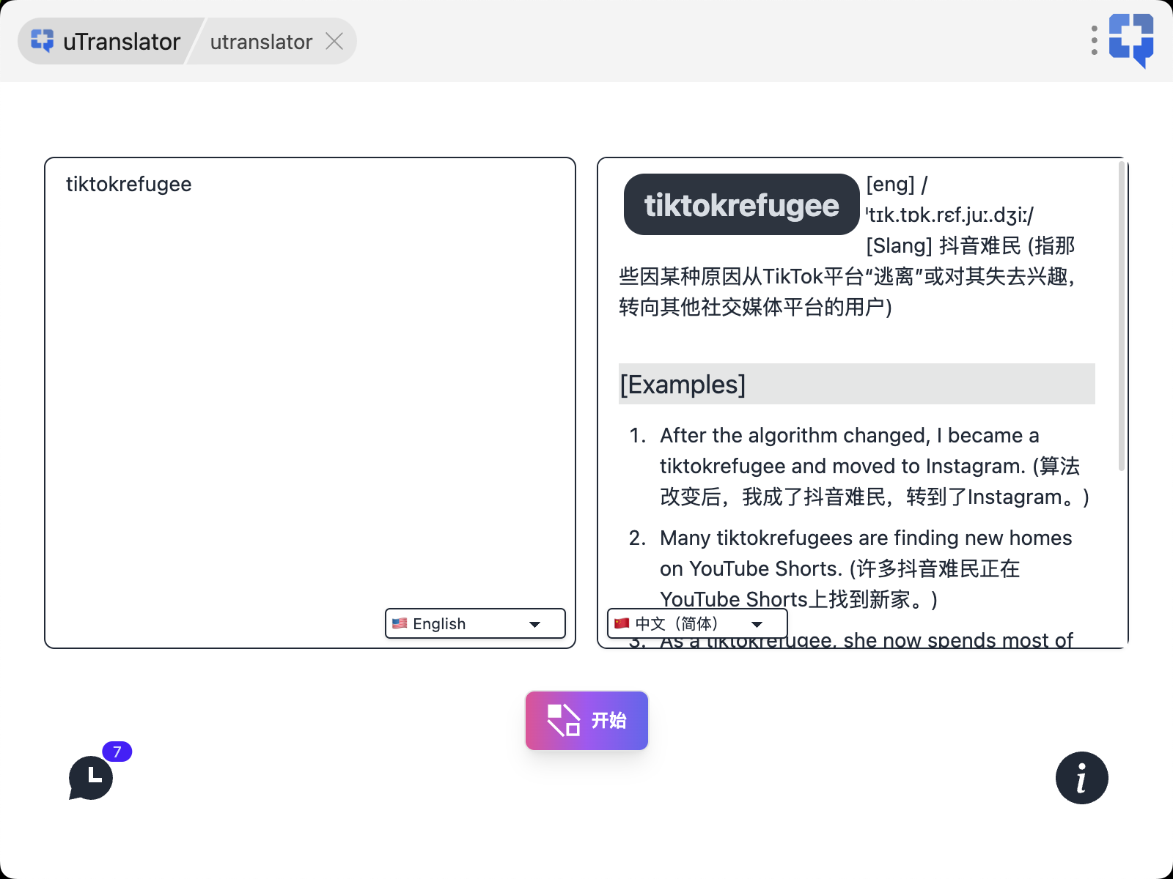The width and height of the screenshot is (1173, 879).
Task: Open the history clock icon with badge 7
Action: [x=91, y=778]
